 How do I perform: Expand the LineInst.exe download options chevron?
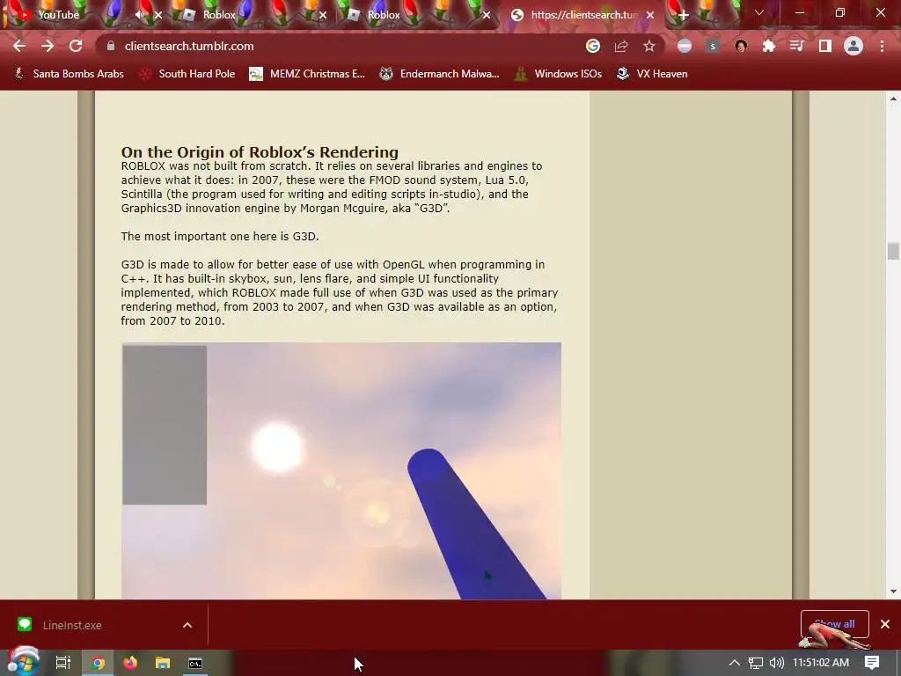click(187, 625)
